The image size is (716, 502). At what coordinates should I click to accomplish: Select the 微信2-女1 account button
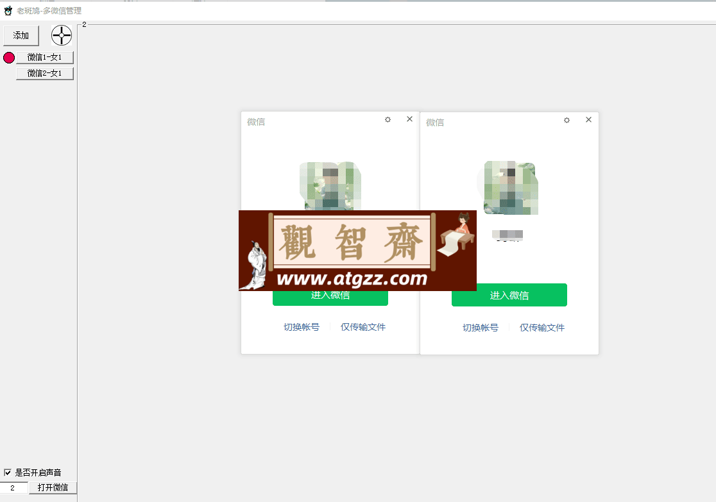coord(45,74)
